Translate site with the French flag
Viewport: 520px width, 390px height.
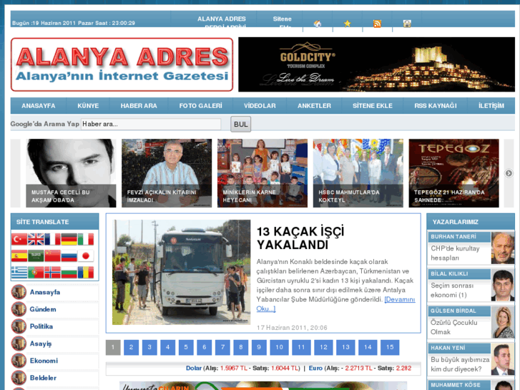tap(52, 239)
